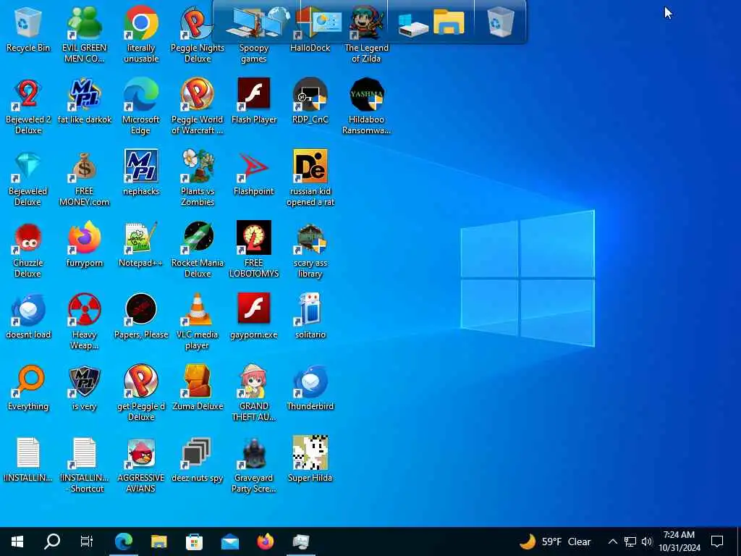Open Microsoft Store from taskbar
Viewport: 741px width, 556px height.
click(x=194, y=542)
